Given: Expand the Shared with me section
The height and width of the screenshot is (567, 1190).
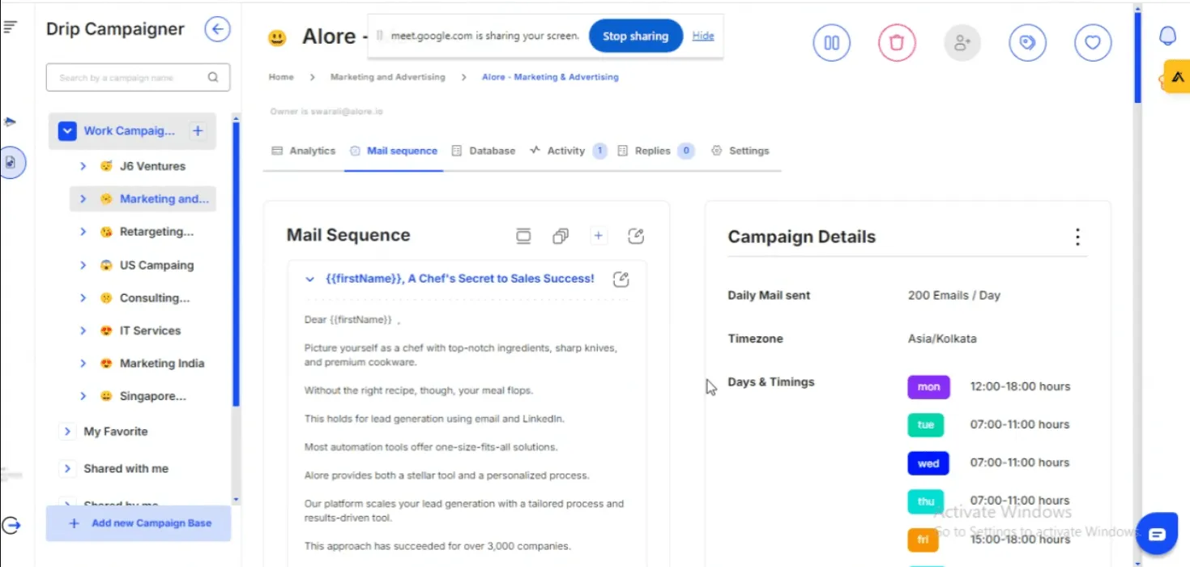Looking at the screenshot, I should pyautogui.click(x=68, y=469).
